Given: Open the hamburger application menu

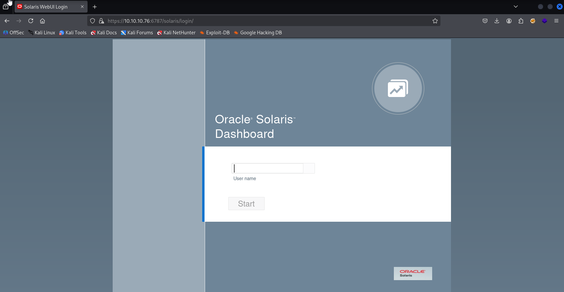Looking at the screenshot, I should click(556, 21).
